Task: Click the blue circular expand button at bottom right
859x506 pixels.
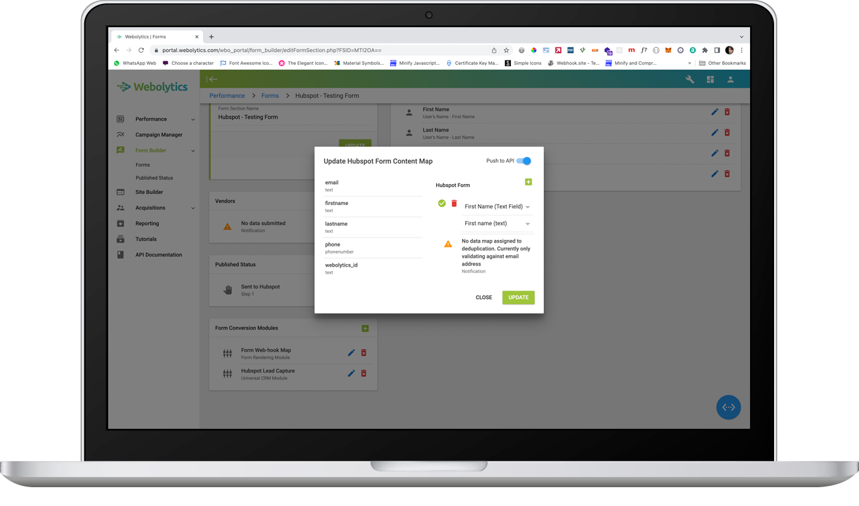Action: pos(728,407)
